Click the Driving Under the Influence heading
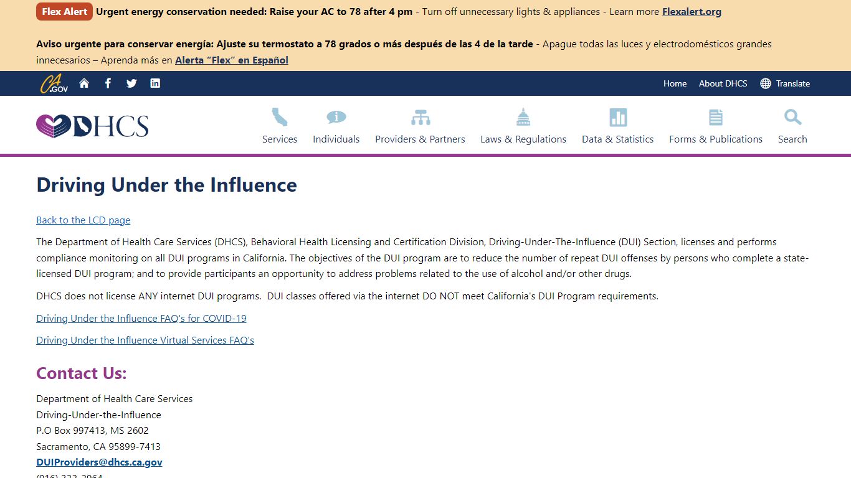The image size is (851, 478). [166, 185]
